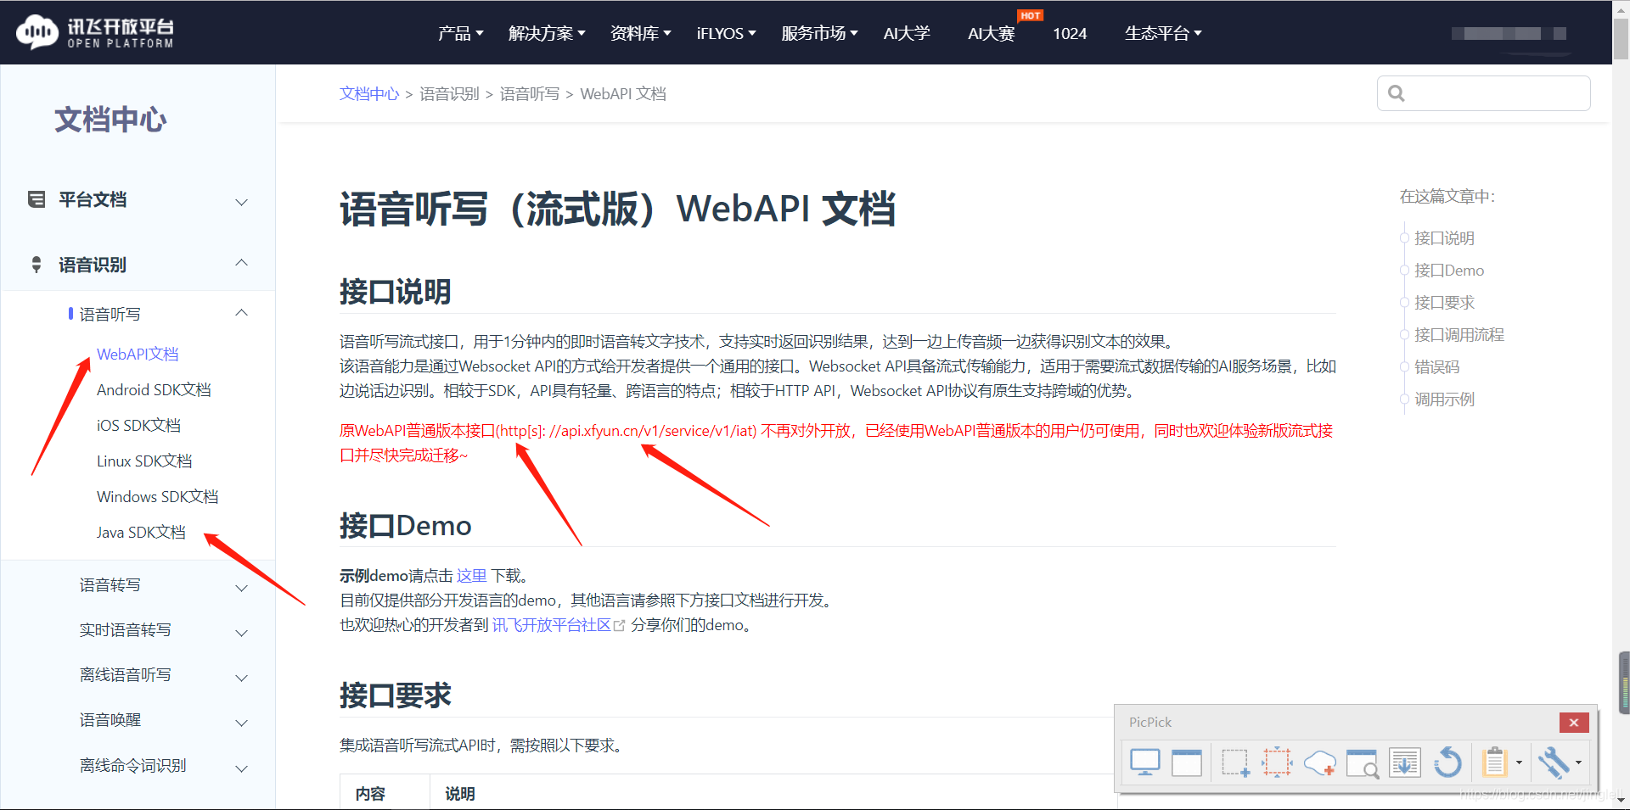Capture active window in PicPick
This screenshot has height=810, width=1630.
tap(1187, 763)
